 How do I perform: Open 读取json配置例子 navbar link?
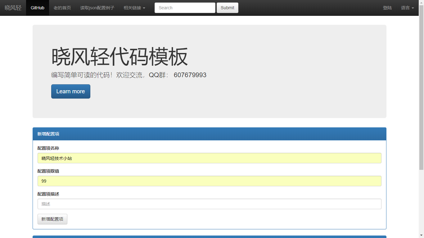tap(97, 8)
